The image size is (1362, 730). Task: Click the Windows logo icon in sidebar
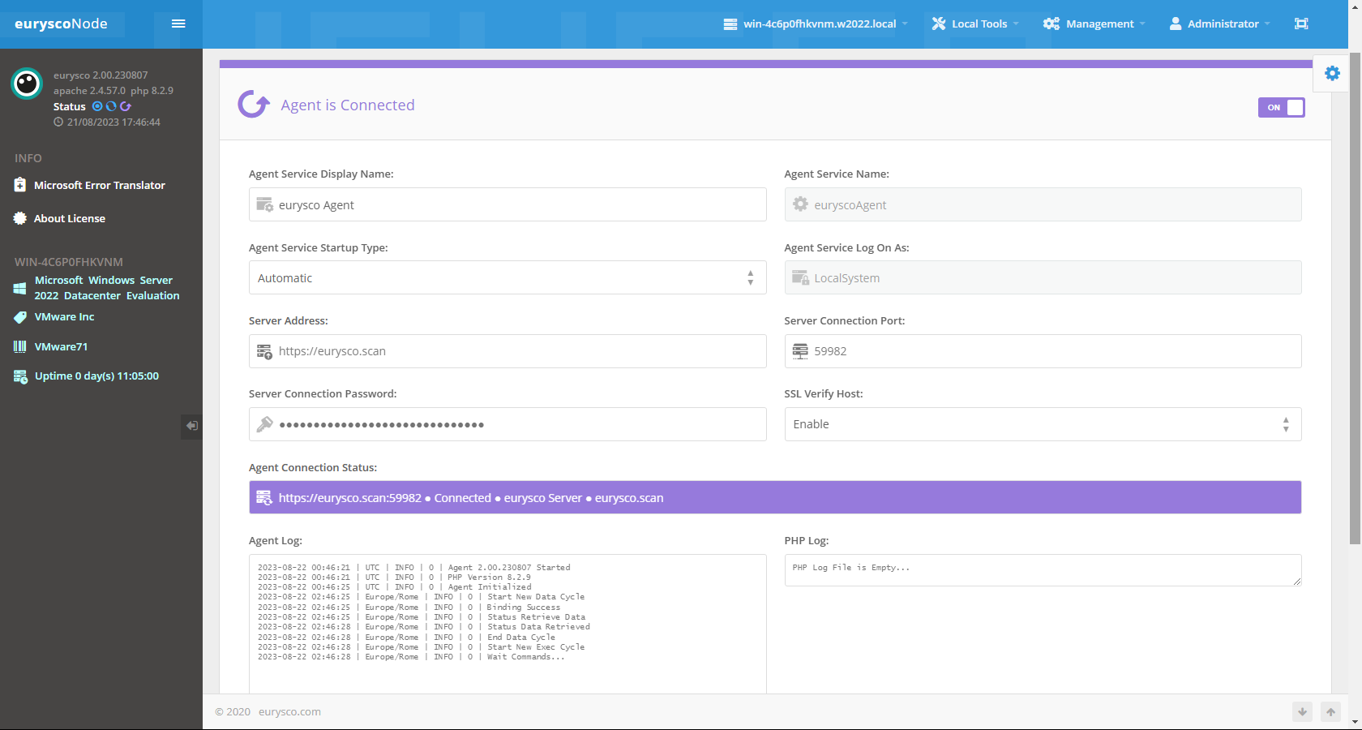point(20,288)
